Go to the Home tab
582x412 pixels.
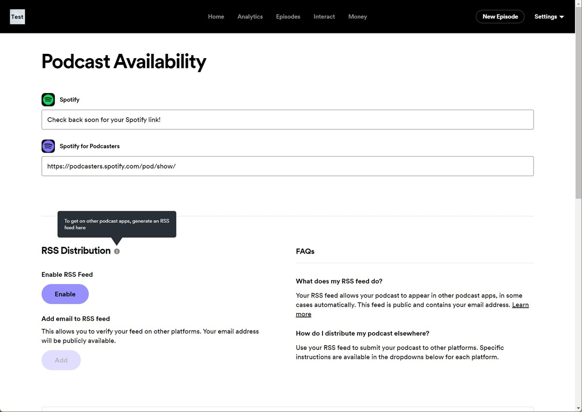[x=216, y=16]
